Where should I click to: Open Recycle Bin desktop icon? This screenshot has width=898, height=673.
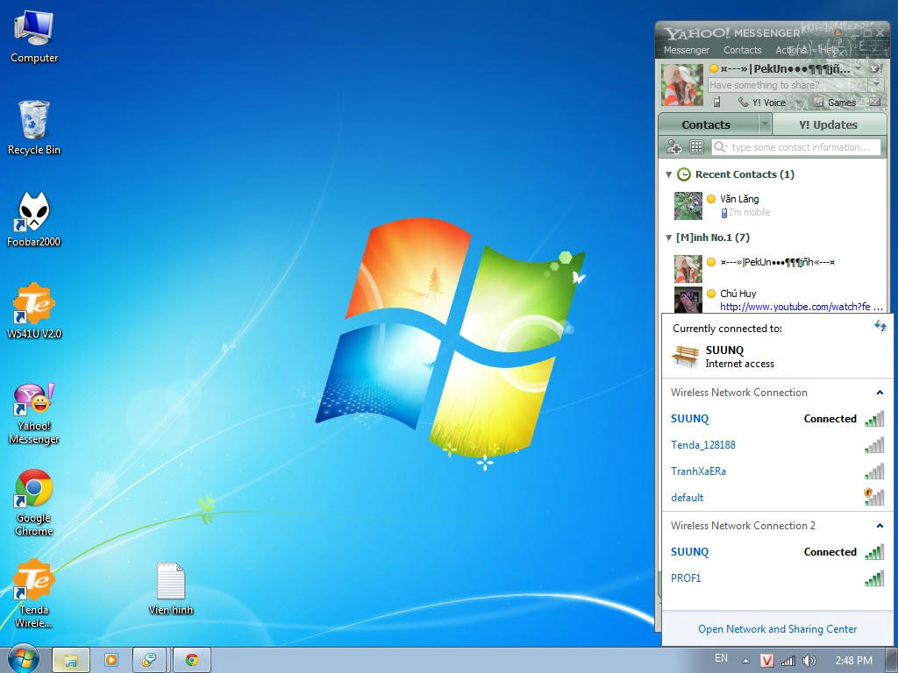click(x=34, y=128)
